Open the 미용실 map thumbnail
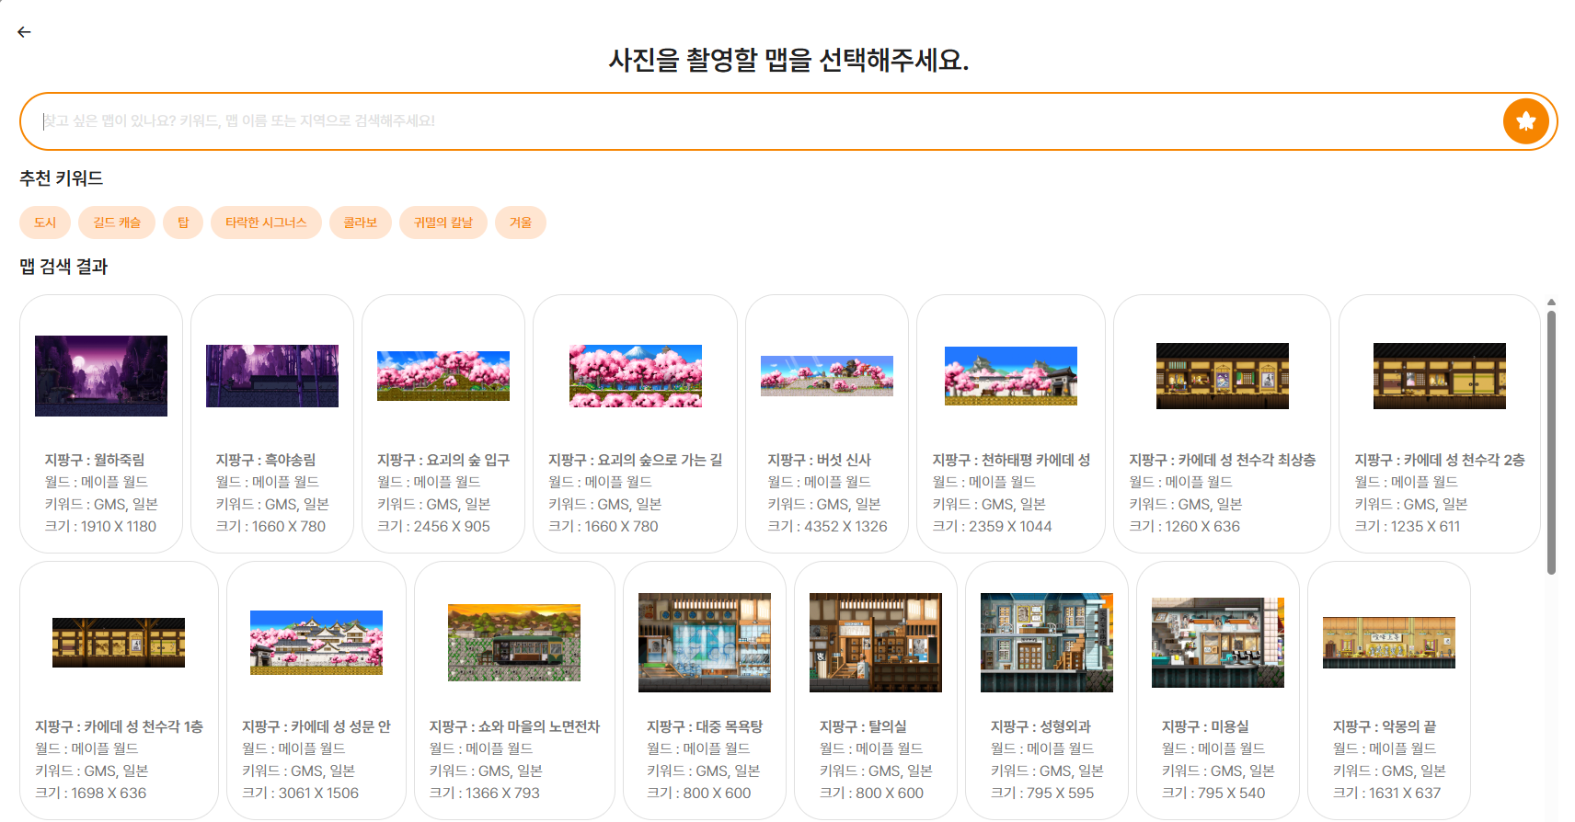The width and height of the screenshot is (1575, 822). click(1218, 643)
